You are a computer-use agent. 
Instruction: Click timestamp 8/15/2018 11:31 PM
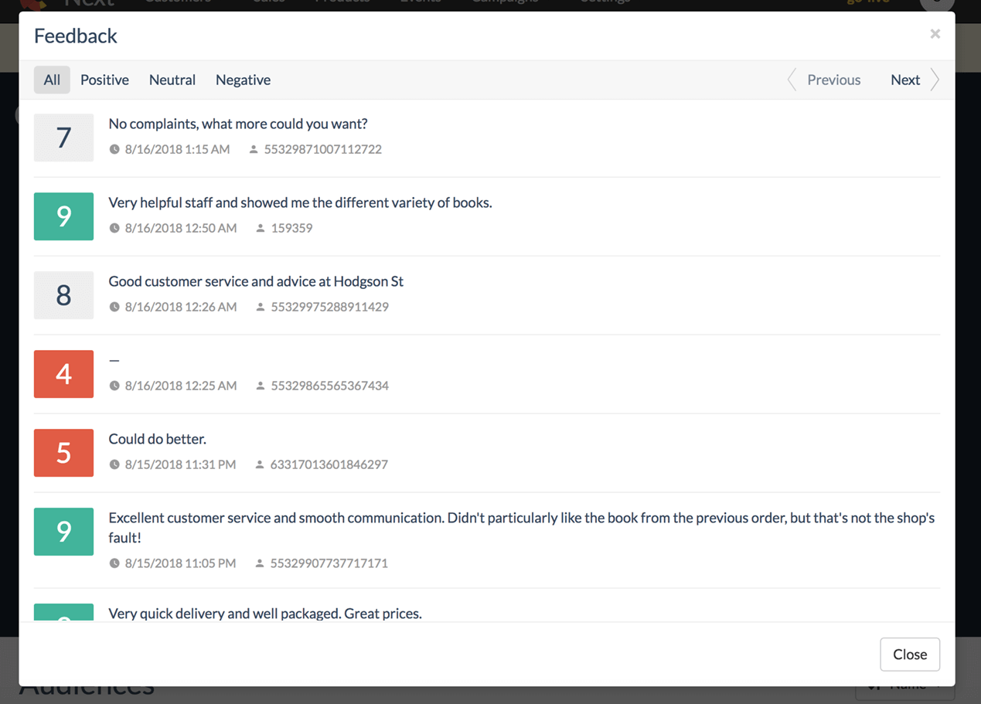point(180,464)
